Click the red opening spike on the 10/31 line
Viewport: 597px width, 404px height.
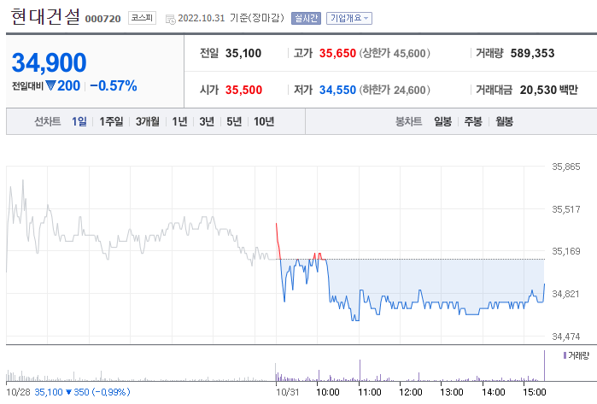pos(278,241)
